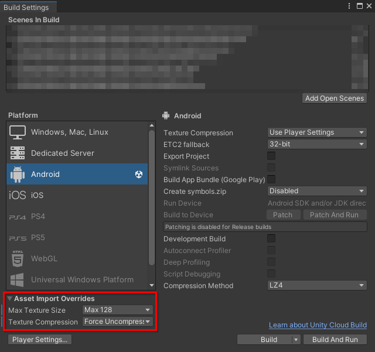Click the platform list scroll up arrow

[152, 125]
